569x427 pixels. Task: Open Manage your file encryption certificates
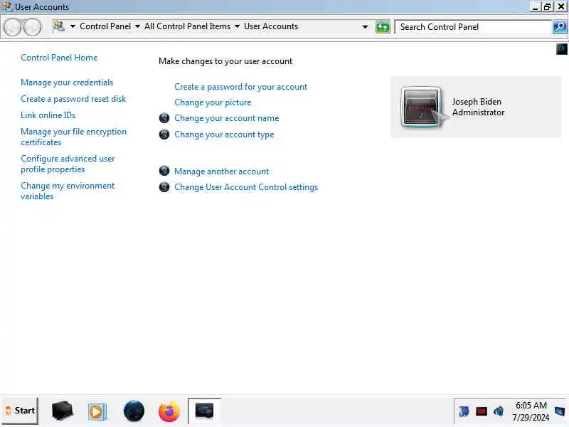coord(74,137)
